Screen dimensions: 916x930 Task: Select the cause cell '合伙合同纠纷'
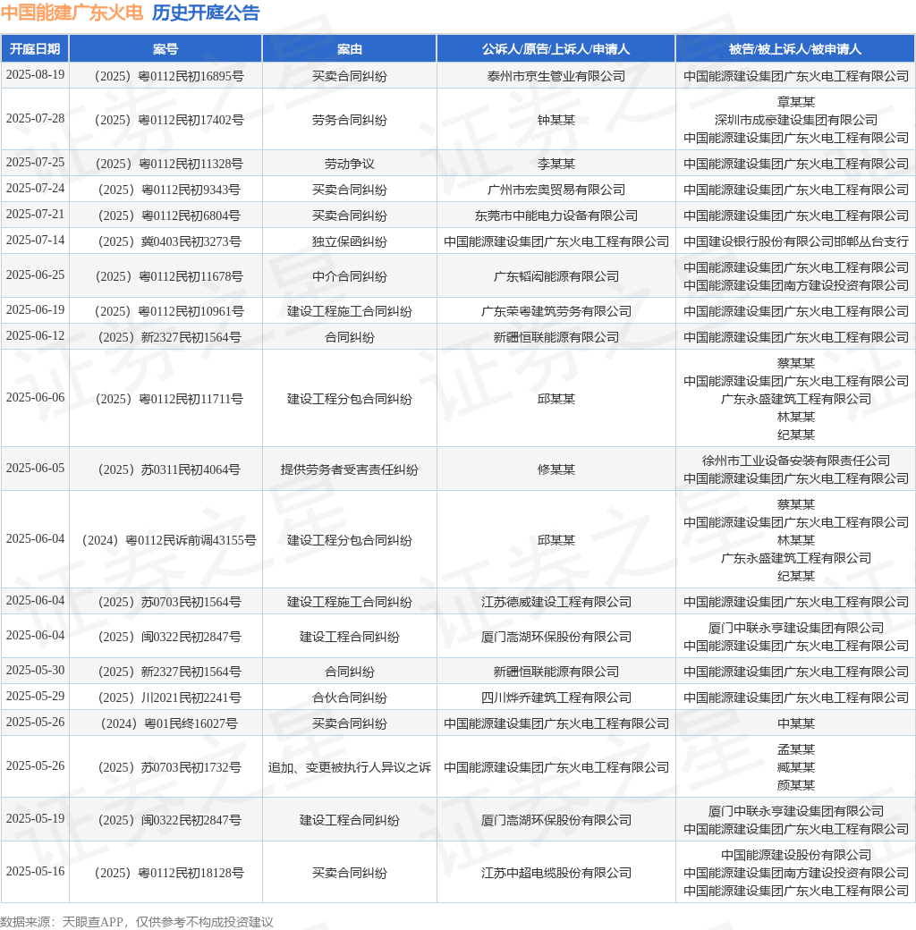350,698
